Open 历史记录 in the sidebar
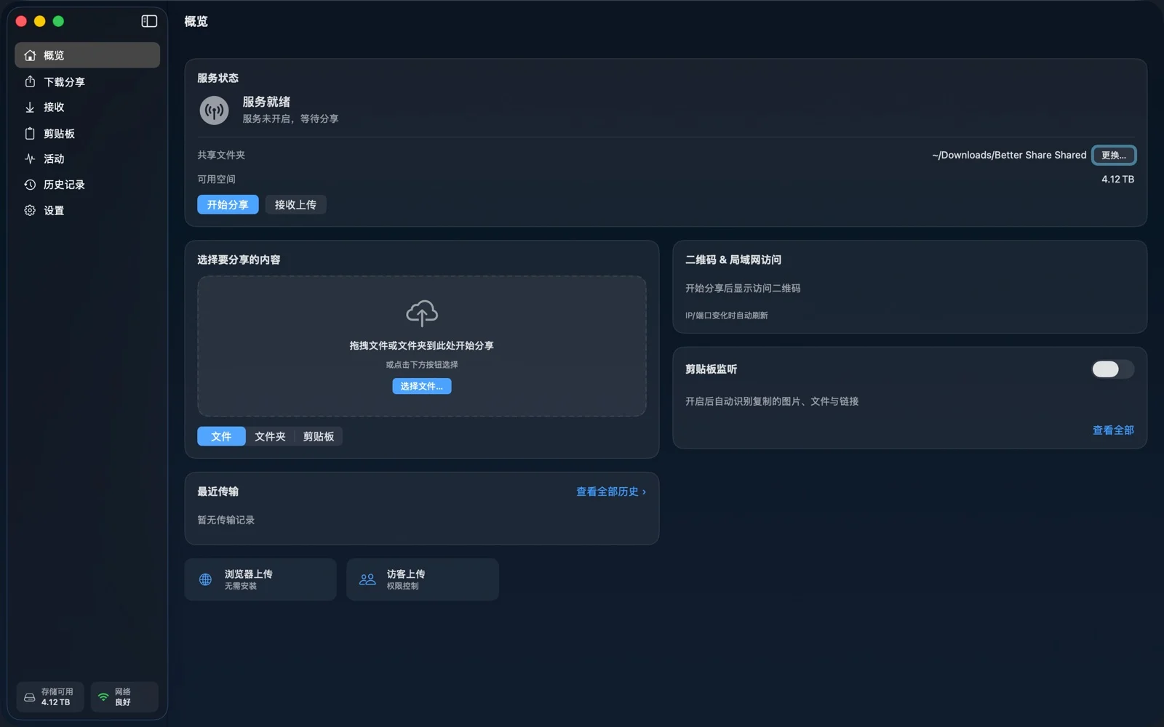Image resolution: width=1164 pixels, height=727 pixels. (87, 185)
